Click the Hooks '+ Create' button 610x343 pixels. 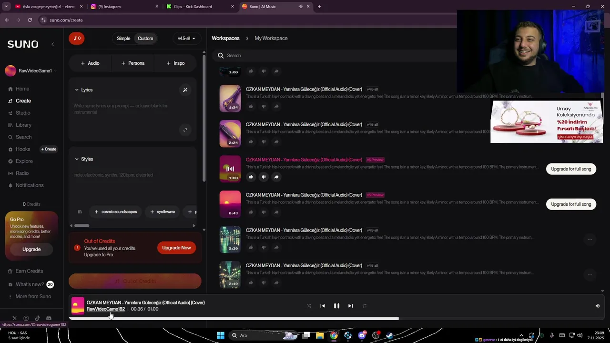(49, 149)
